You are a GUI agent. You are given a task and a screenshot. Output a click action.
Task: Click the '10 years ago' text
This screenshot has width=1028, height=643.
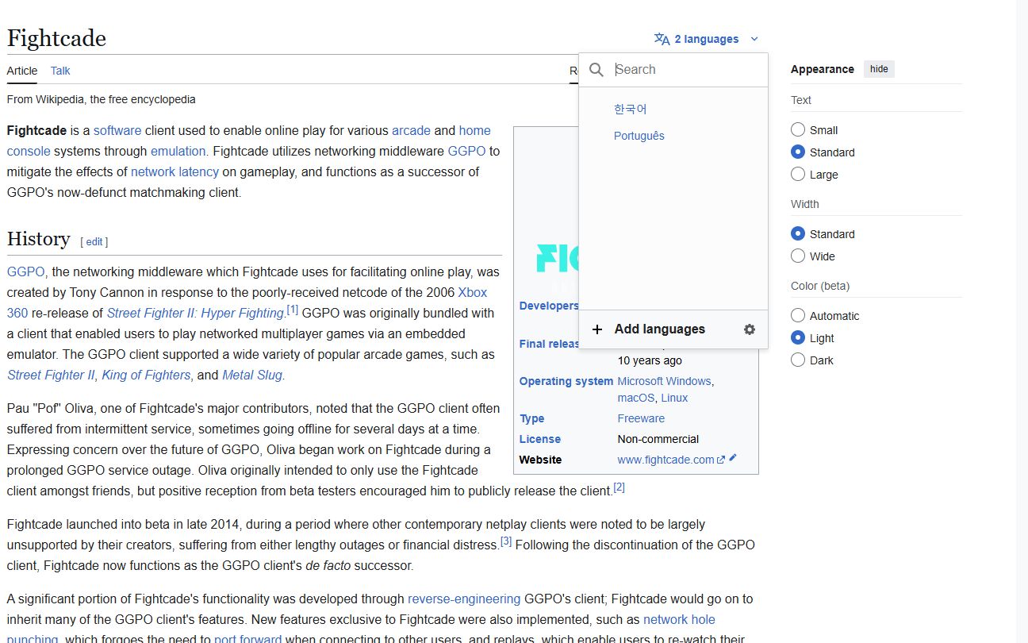point(650,360)
